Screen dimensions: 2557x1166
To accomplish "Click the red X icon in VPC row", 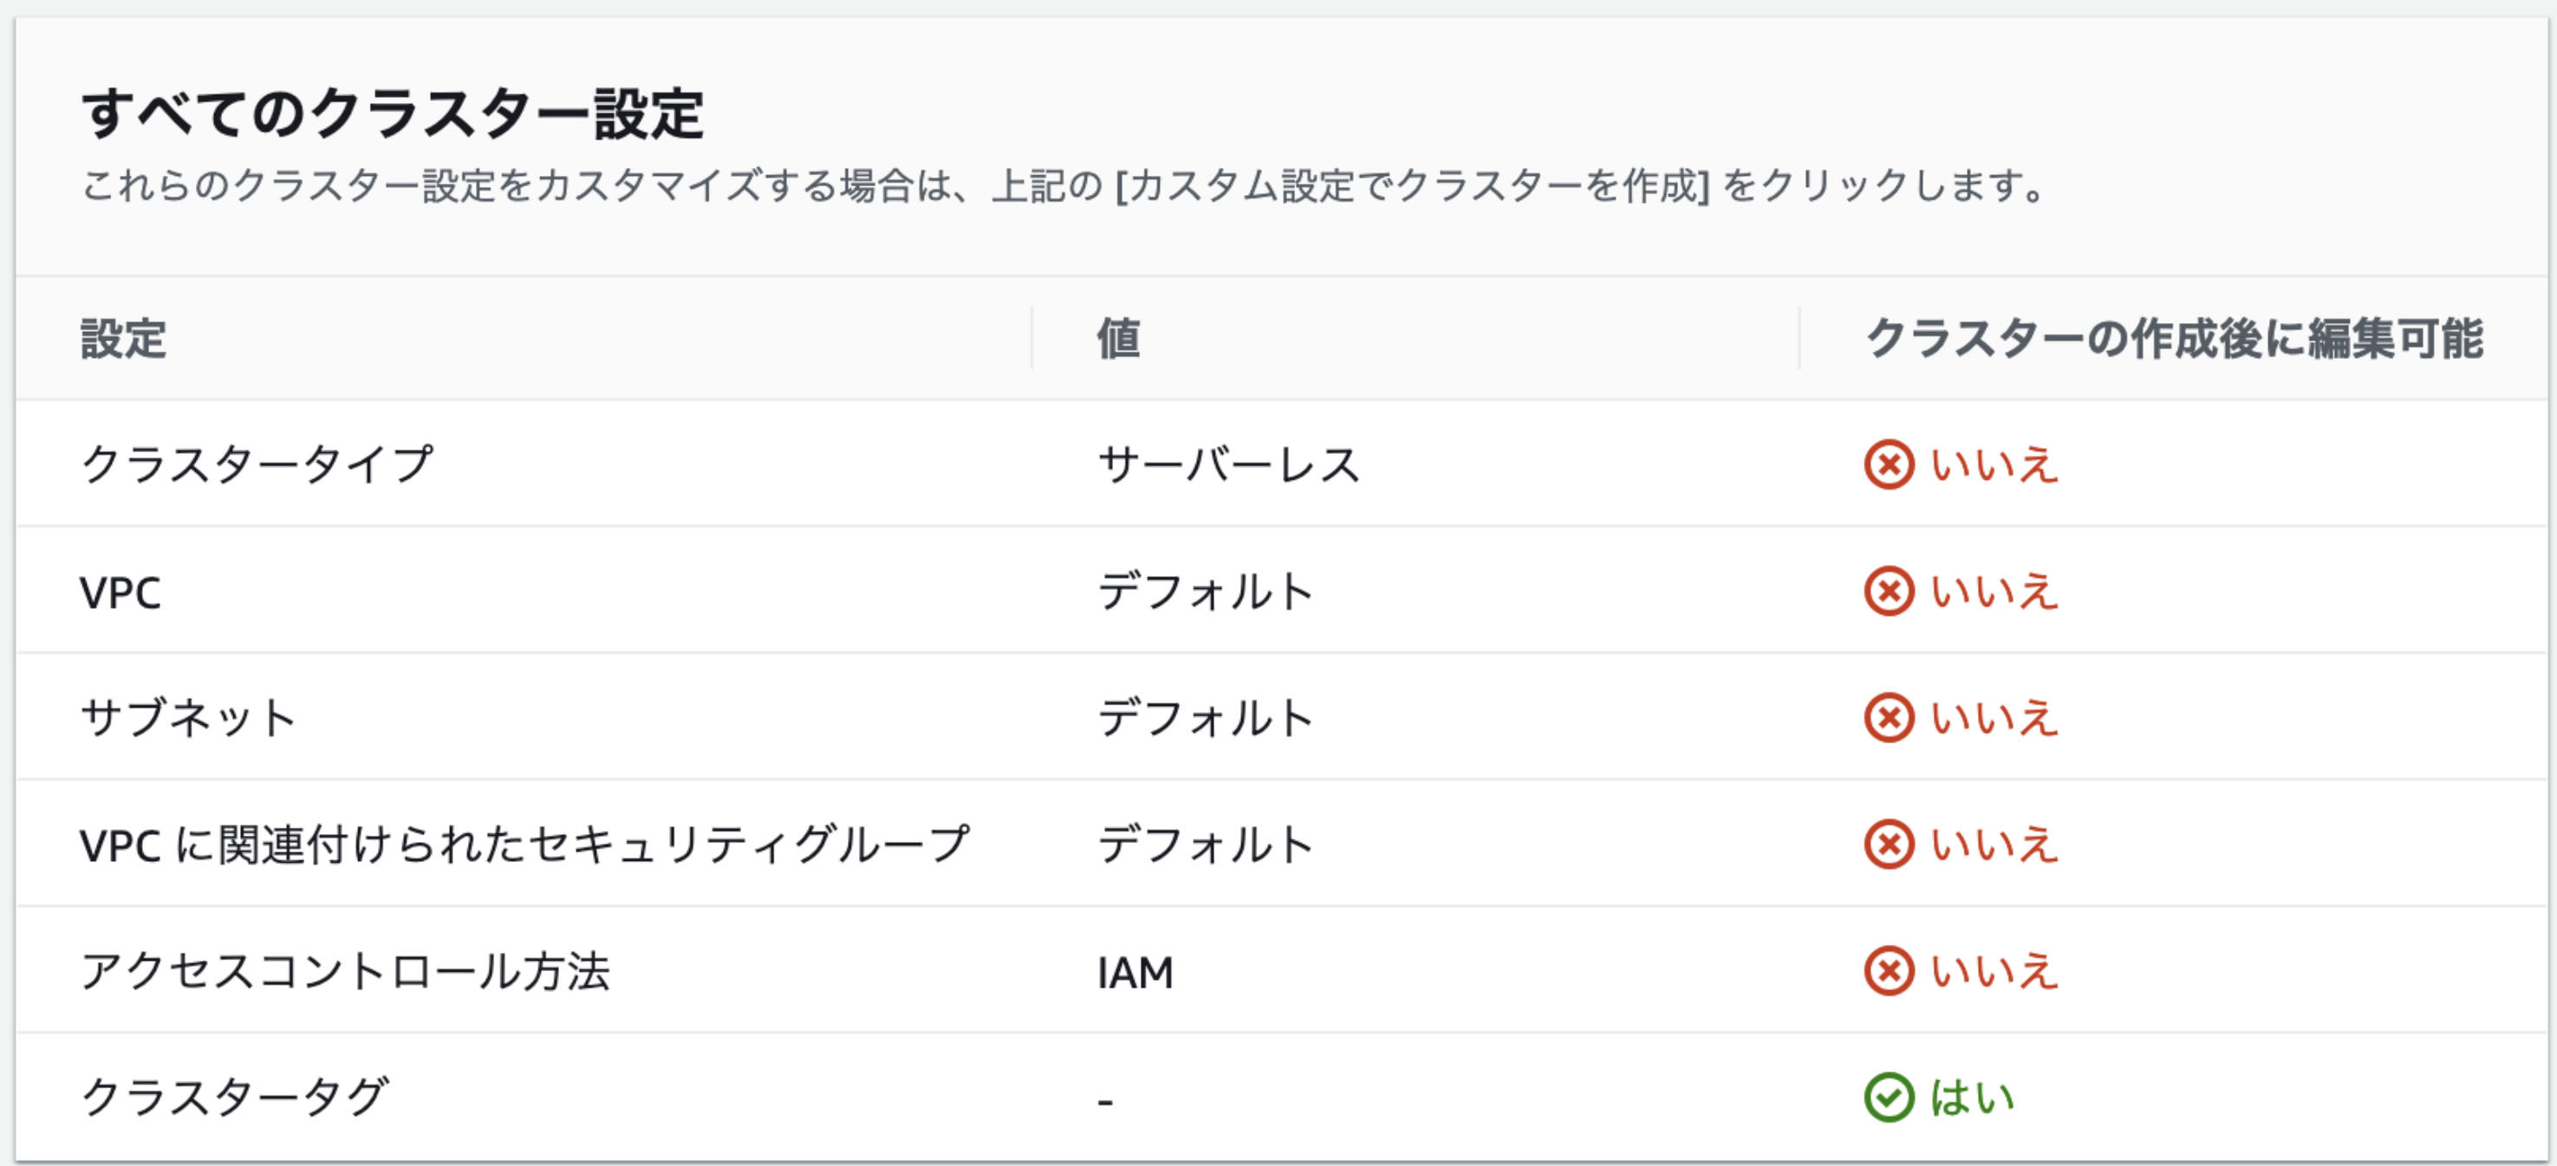I will (x=1888, y=592).
